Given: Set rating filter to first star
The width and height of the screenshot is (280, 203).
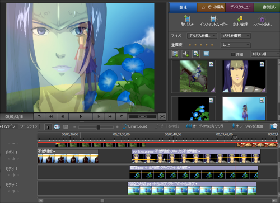Looking at the screenshot, I should 190,45.
